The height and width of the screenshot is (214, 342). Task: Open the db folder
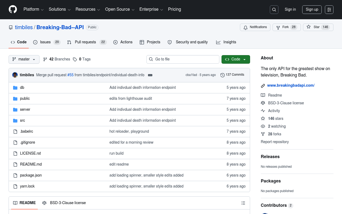pyautogui.click(x=22, y=87)
